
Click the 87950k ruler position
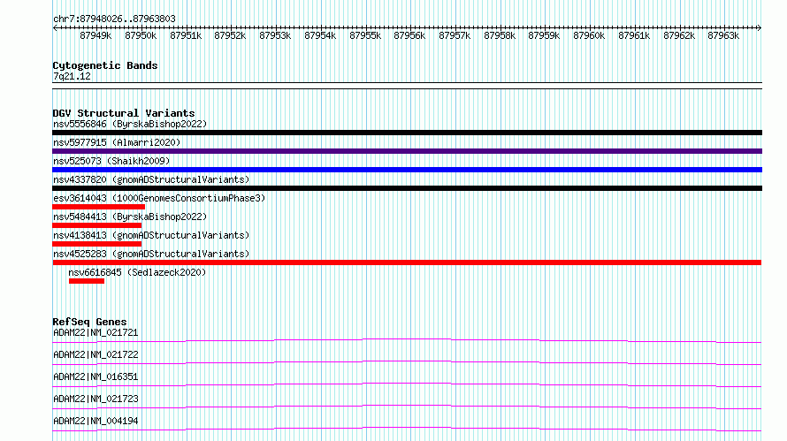click(141, 35)
